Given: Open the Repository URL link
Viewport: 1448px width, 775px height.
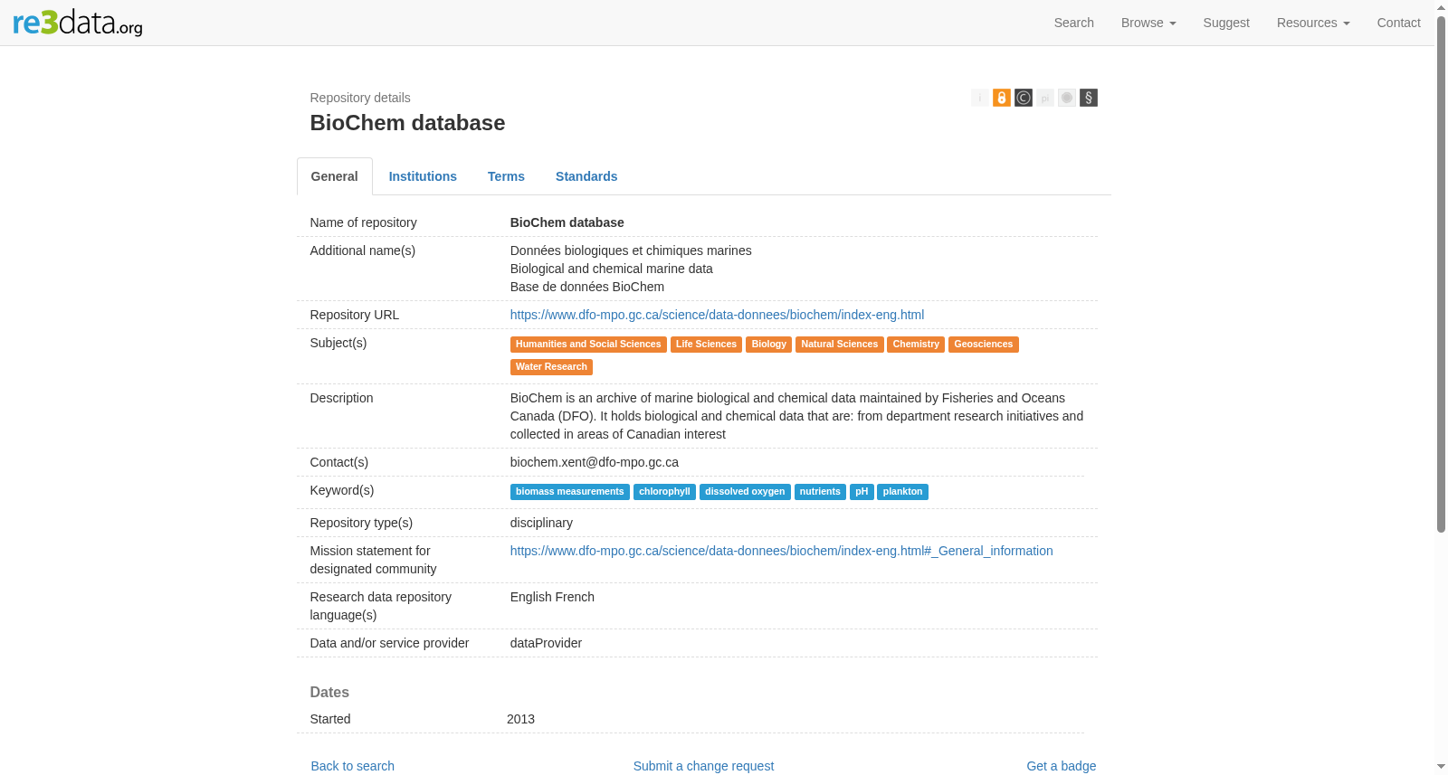Looking at the screenshot, I should click(x=717, y=315).
